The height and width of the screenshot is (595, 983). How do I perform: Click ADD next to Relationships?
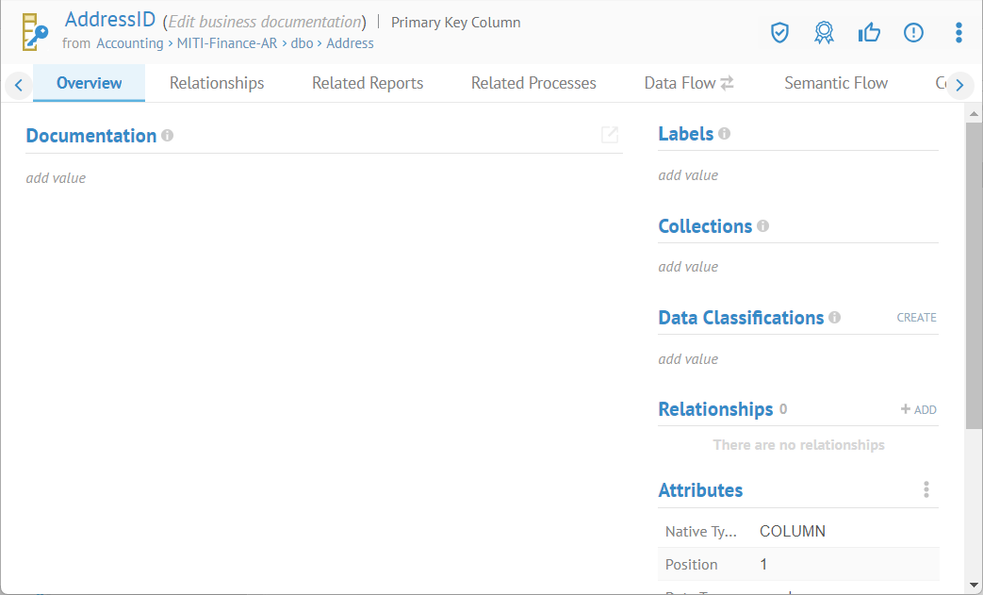click(x=919, y=409)
